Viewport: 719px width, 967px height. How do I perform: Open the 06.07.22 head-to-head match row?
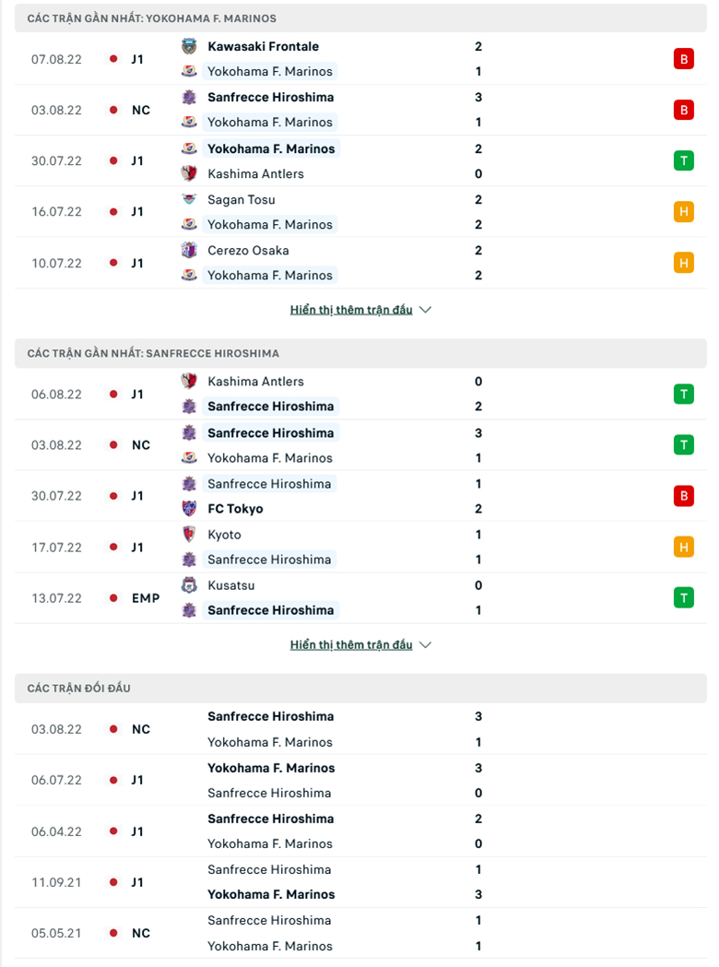click(x=360, y=780)
